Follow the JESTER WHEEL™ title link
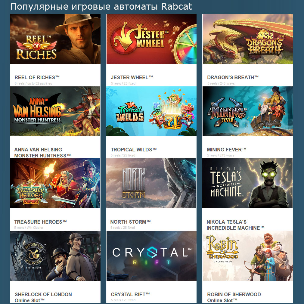Viewport: 304px width, 304px height. click(132, 77)
